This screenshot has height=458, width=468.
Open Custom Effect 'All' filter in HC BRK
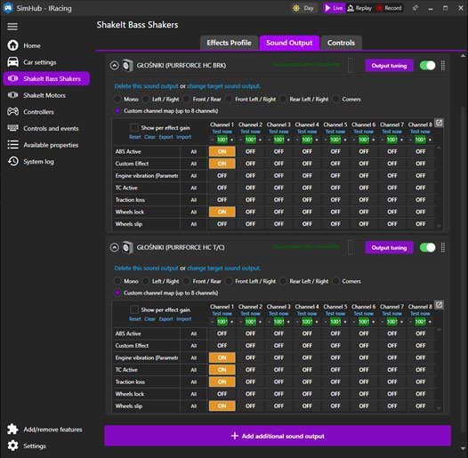tap(194, 164)
